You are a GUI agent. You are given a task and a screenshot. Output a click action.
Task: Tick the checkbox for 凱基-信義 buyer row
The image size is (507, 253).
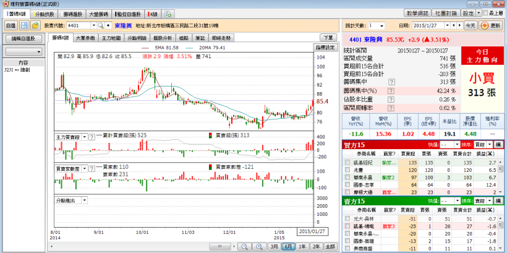[348, 162]
